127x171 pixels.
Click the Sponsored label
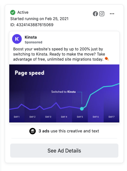pos(34,42)
